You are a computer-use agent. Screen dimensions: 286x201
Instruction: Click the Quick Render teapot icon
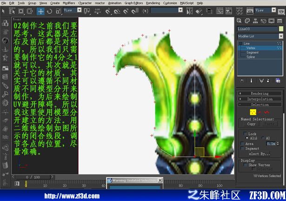(x=281, y=12)
